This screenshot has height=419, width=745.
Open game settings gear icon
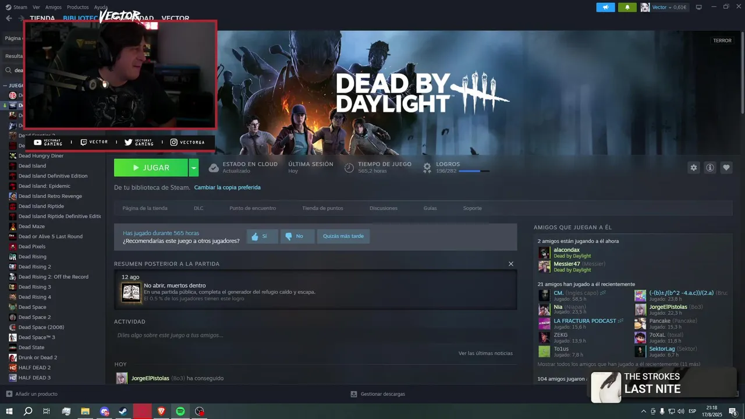693,168
